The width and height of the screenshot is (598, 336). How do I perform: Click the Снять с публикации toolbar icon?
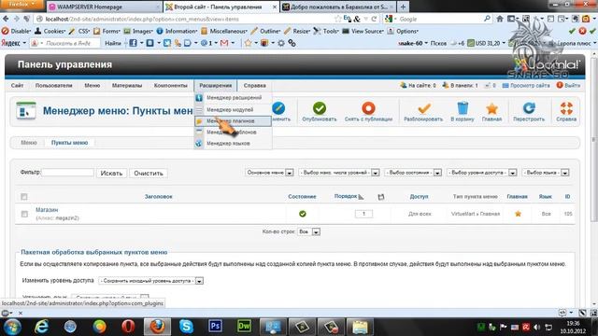[368, 108]
